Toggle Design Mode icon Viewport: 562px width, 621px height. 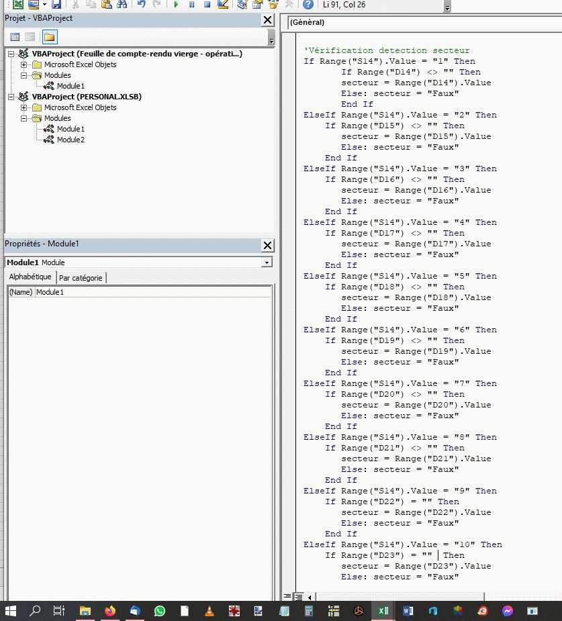pyautogui.click(x=223, y=4)
